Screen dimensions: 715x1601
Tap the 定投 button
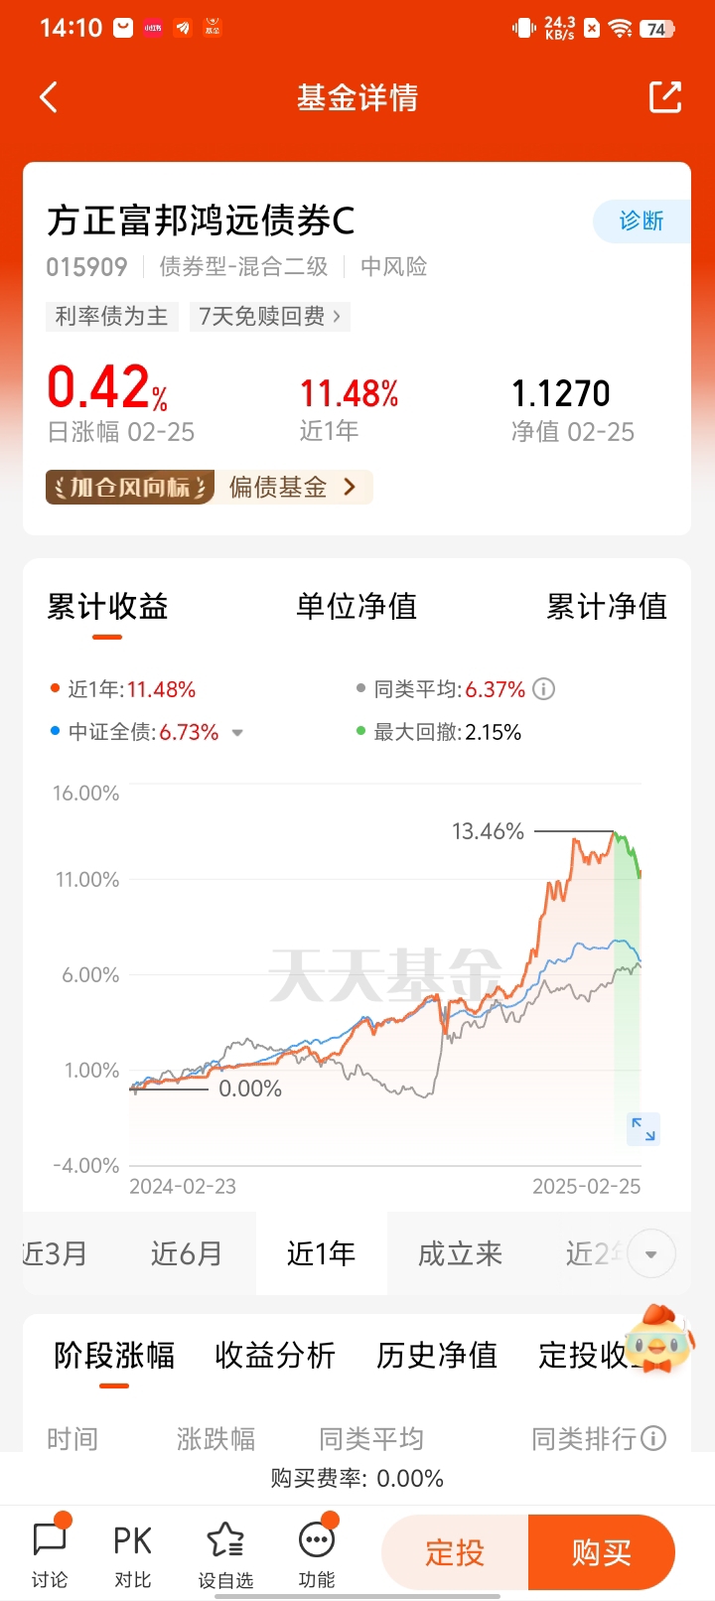455,1552
